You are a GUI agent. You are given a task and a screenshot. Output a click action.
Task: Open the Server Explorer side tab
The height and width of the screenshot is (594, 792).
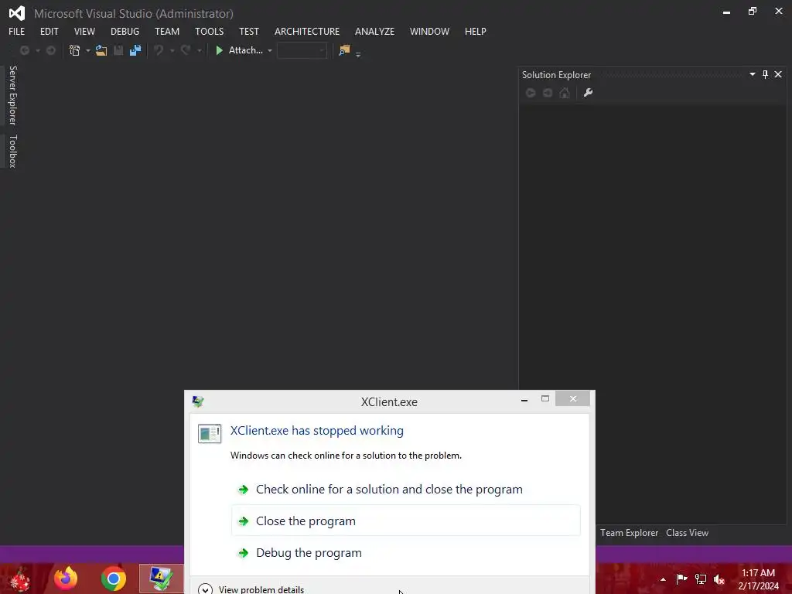[x=12, y=95]
